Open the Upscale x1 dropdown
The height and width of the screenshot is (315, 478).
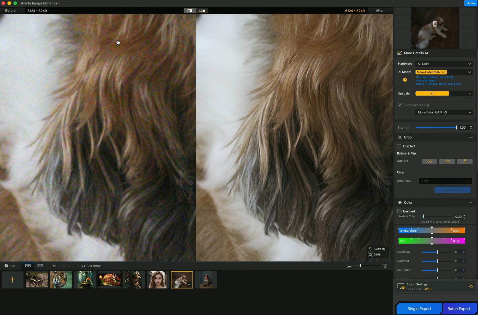(444, 93)
